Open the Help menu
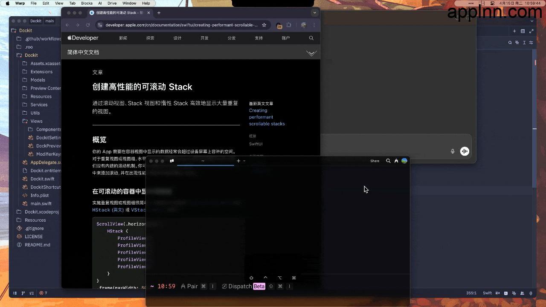The height and width of the screenshot is (307, 546). pyautogui.click(x=146, y=3)
